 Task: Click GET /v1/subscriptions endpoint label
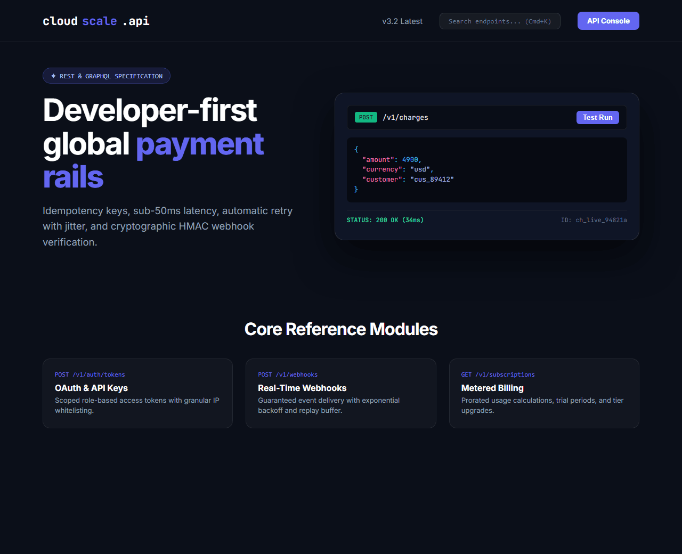click(498, 374)
